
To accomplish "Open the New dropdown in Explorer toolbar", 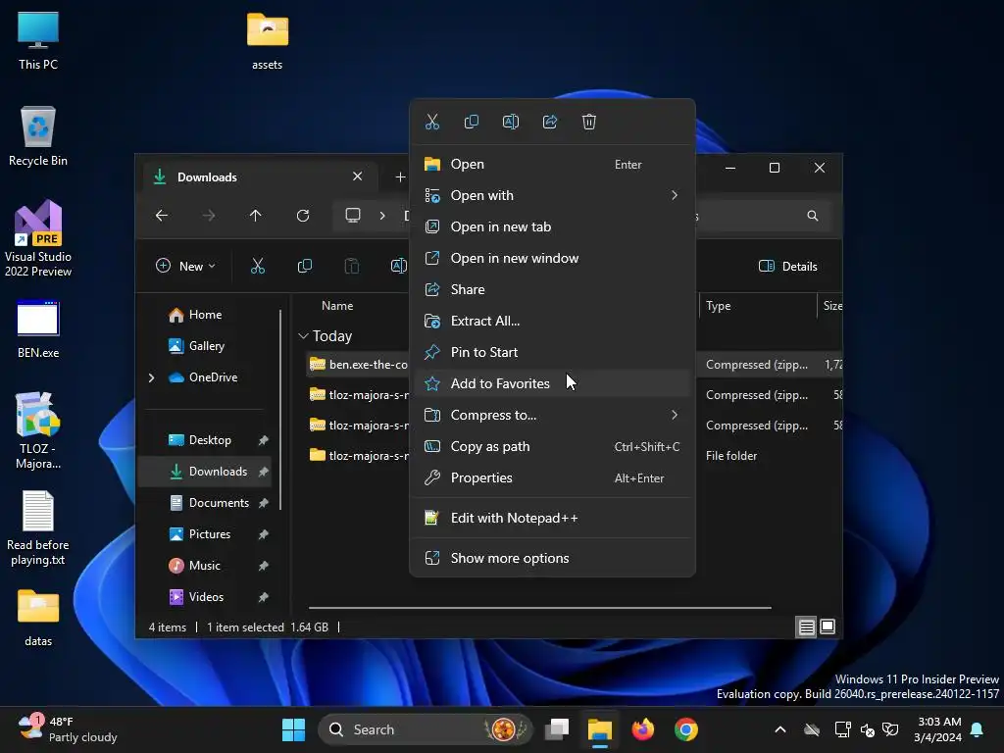I will click(185, 267).
